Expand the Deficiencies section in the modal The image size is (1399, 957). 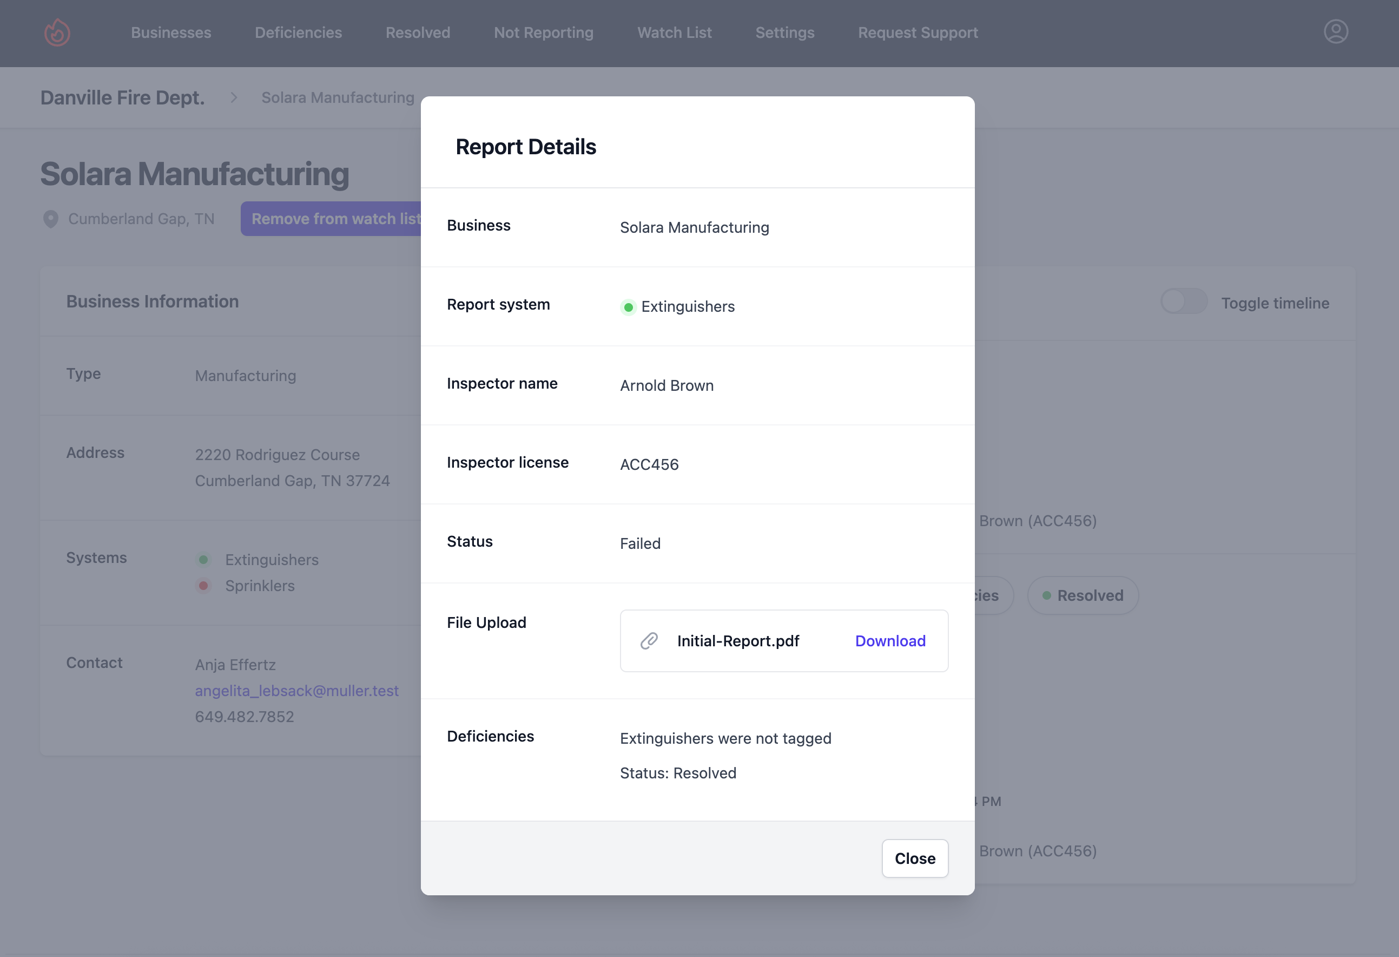[491, 736]
